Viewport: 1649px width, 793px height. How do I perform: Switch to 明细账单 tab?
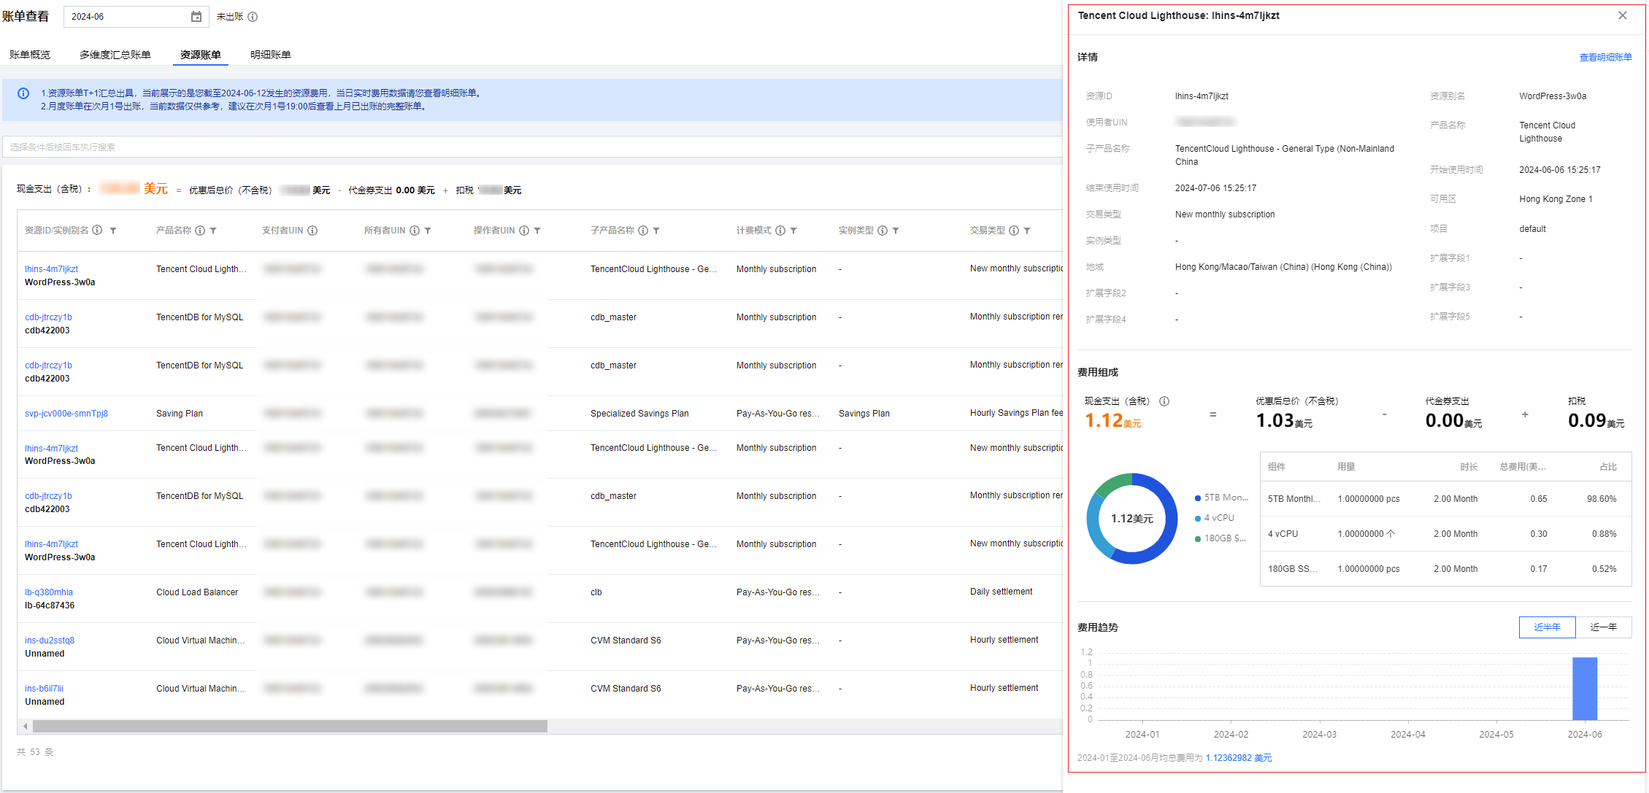coord(270,55)
